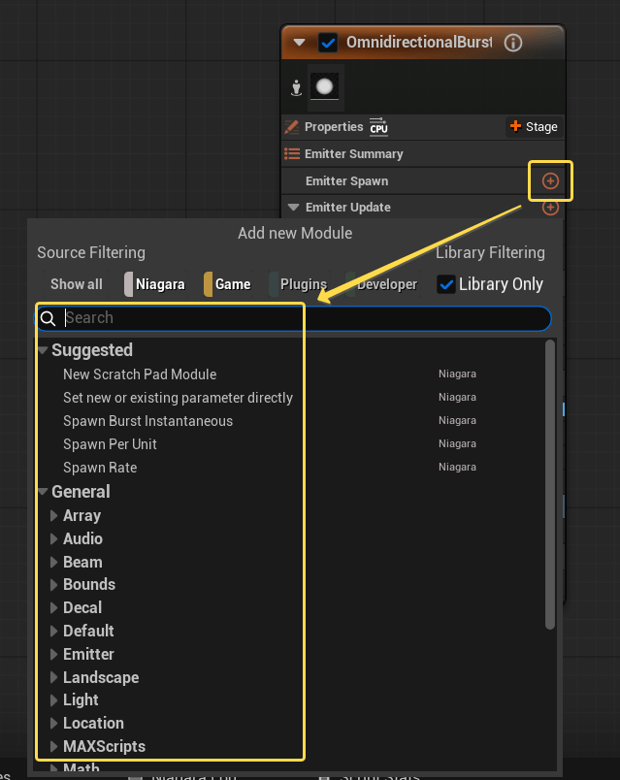Expand the Array category
The image size is (620, 780).
(53, 516)
